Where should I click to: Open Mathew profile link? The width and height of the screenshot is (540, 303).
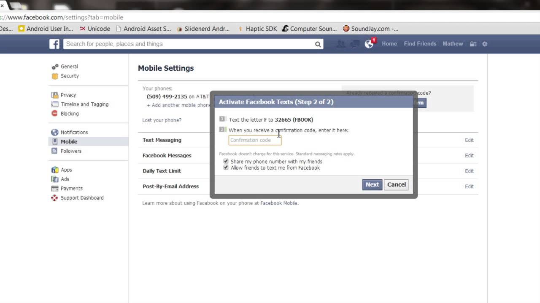click(x=453, y=44)
